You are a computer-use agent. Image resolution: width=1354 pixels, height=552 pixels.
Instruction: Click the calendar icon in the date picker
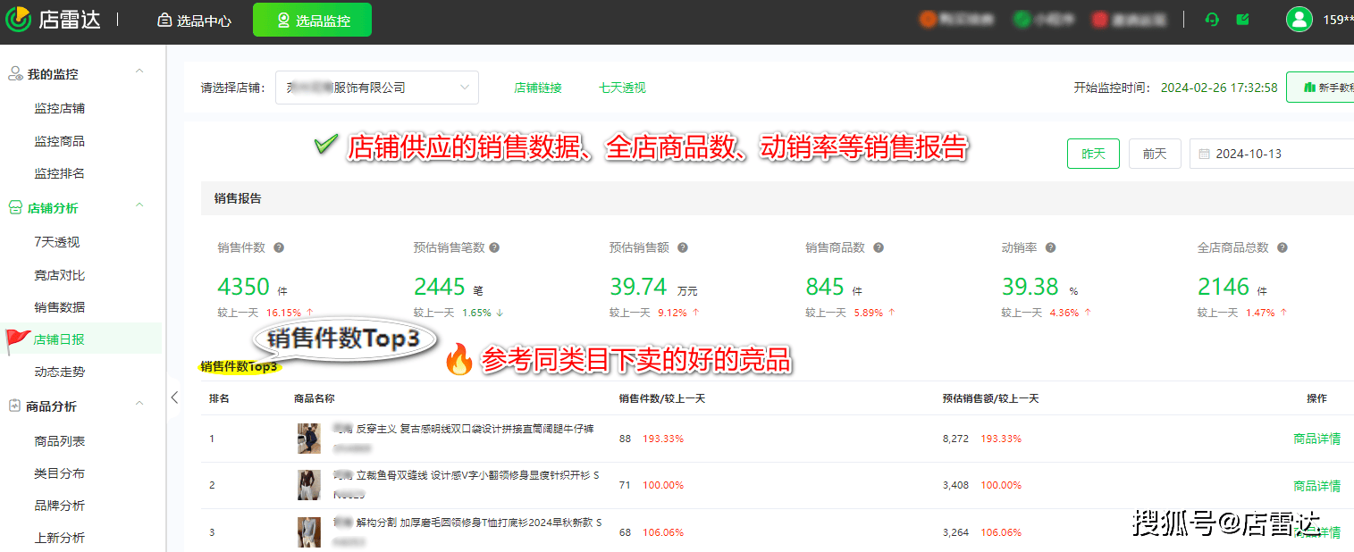(x=1201, y=153)
